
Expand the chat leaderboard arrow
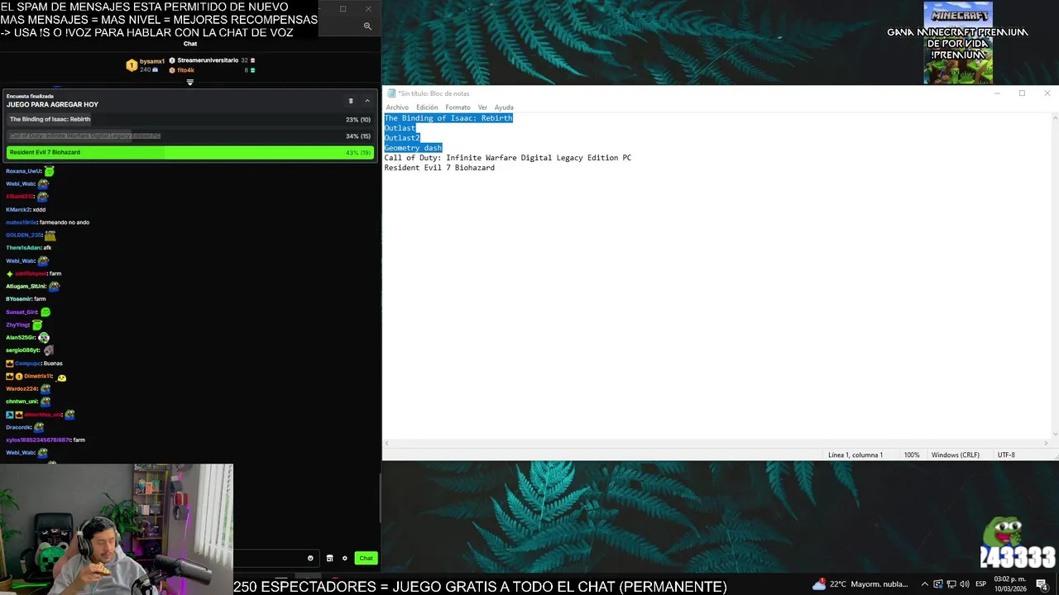tap(189, 82)
